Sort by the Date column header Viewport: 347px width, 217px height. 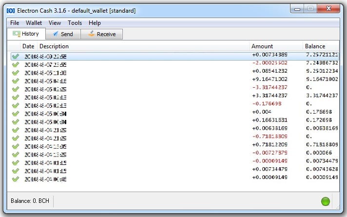pyautogui.click(x=28, y=46)
